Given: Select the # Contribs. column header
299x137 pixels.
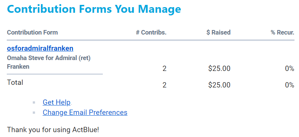Looking at the screenshot, I should point(151,32).
